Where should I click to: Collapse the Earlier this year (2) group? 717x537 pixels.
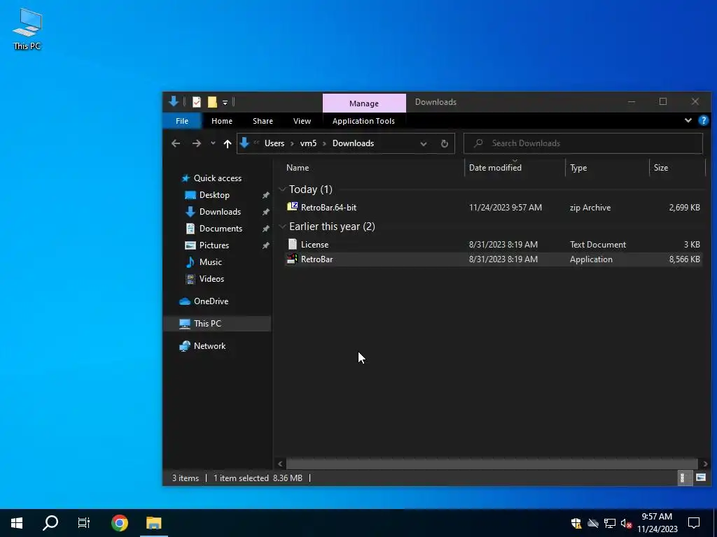283,227
